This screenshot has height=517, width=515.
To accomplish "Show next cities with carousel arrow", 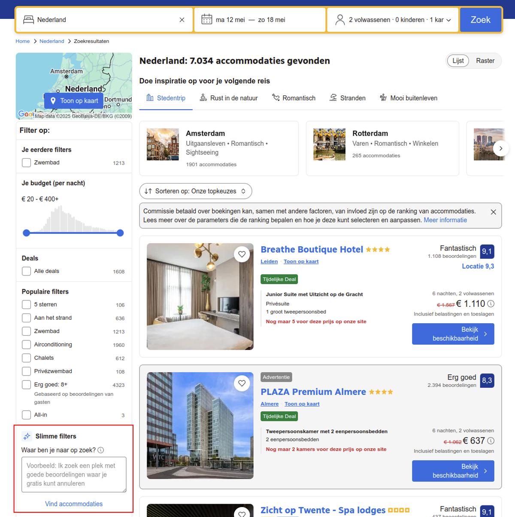I will tap(501, 148).
